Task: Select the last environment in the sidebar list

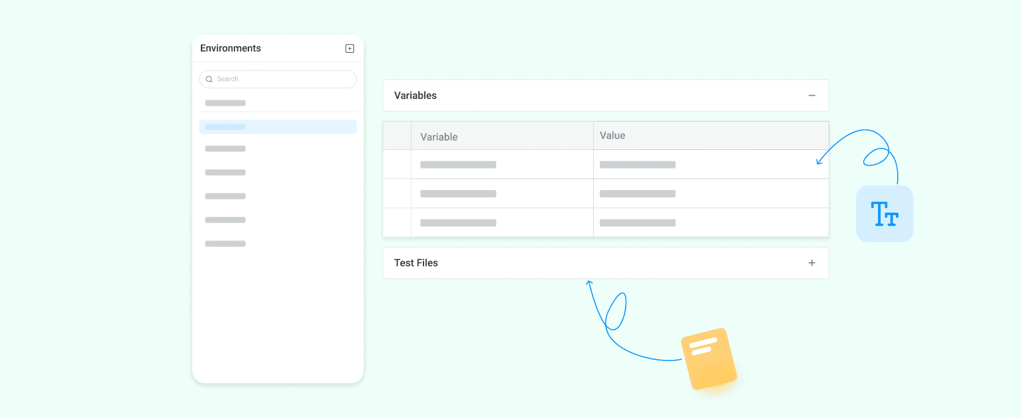Action: (x=225, y=244)
